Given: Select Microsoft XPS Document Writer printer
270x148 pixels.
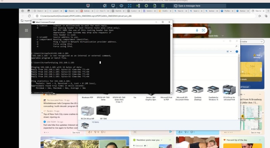Looking at the screenshot, I should pyautogui.click(x=182, y=93).
